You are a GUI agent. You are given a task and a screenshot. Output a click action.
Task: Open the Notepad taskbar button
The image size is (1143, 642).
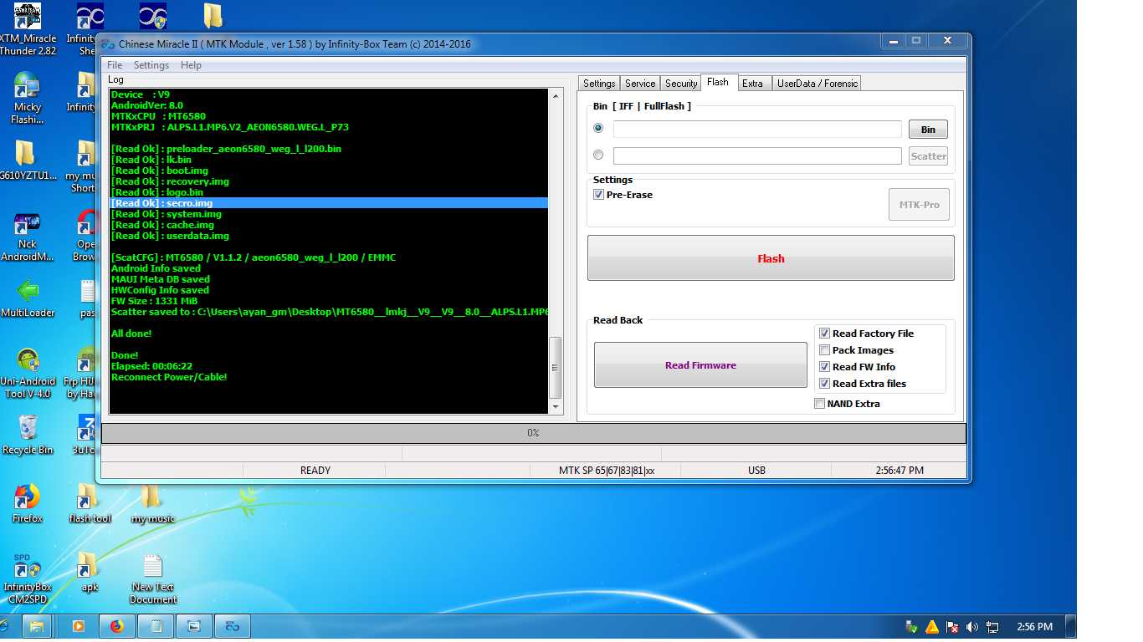(x=156, y=625)
